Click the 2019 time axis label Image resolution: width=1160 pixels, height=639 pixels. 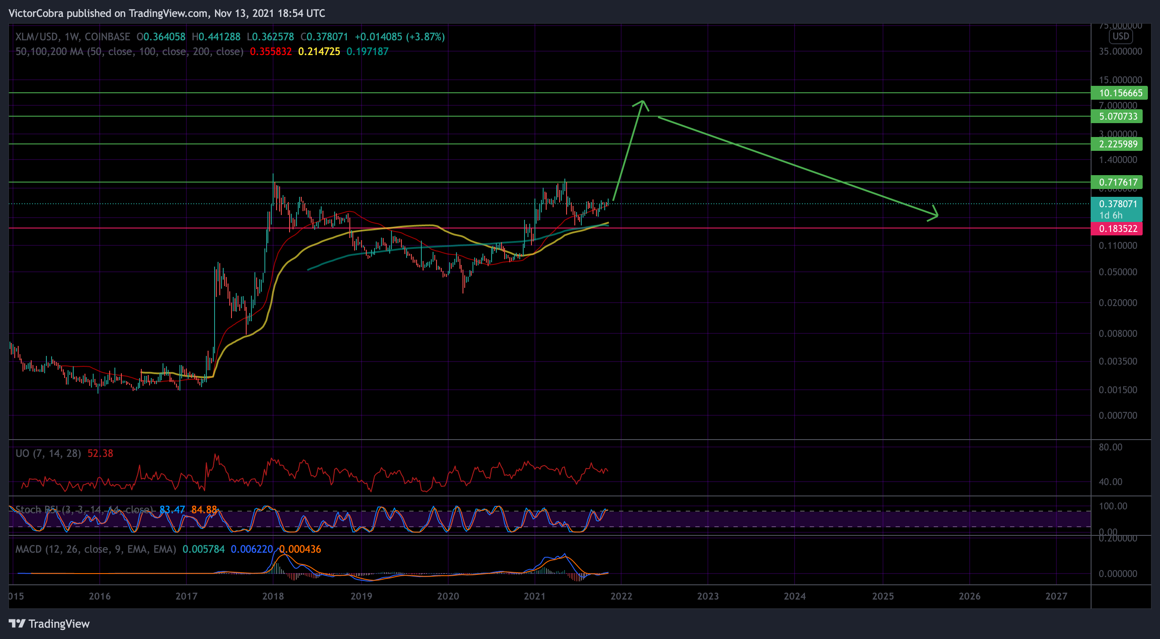(x=362, y=596)
